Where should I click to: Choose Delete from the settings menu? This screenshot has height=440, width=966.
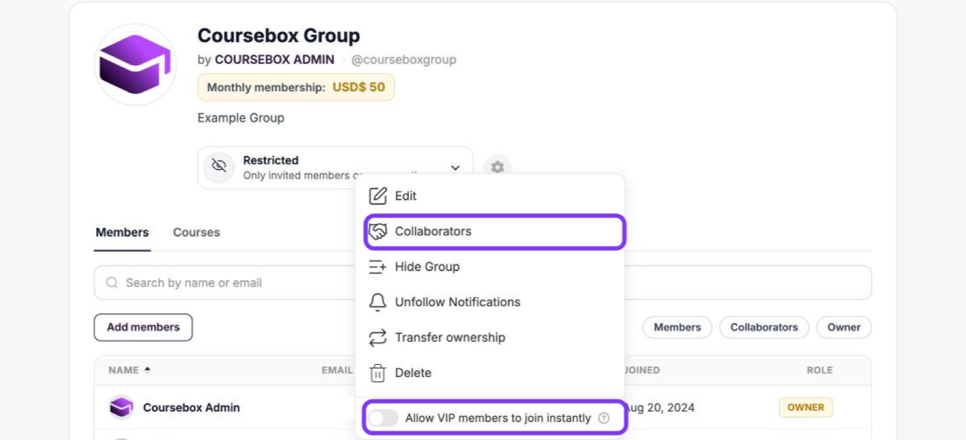point(490,373)
